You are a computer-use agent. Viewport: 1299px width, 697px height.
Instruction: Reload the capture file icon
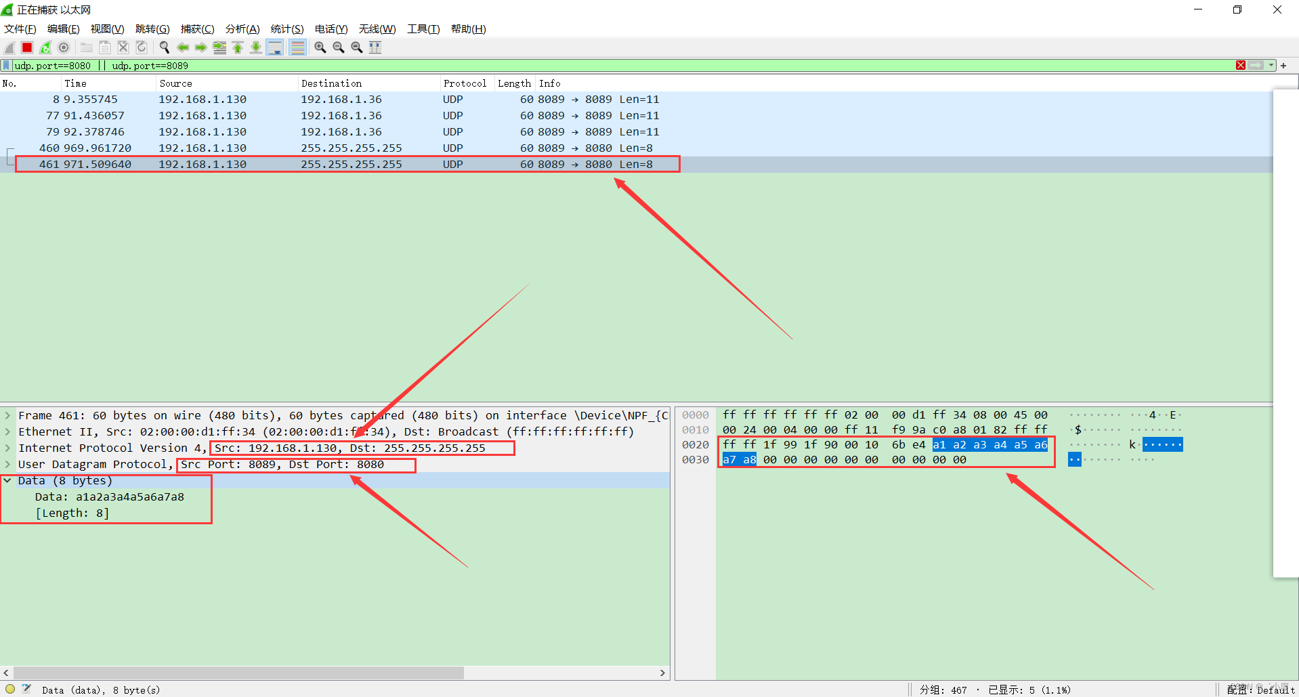point(142,47)
